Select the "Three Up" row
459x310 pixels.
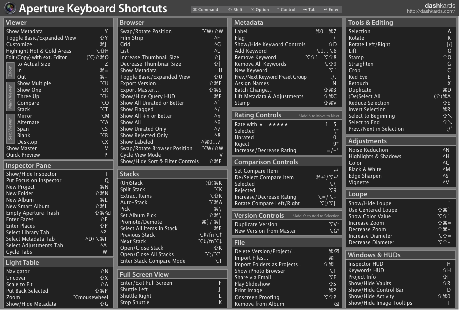click(x=63, y=96)
